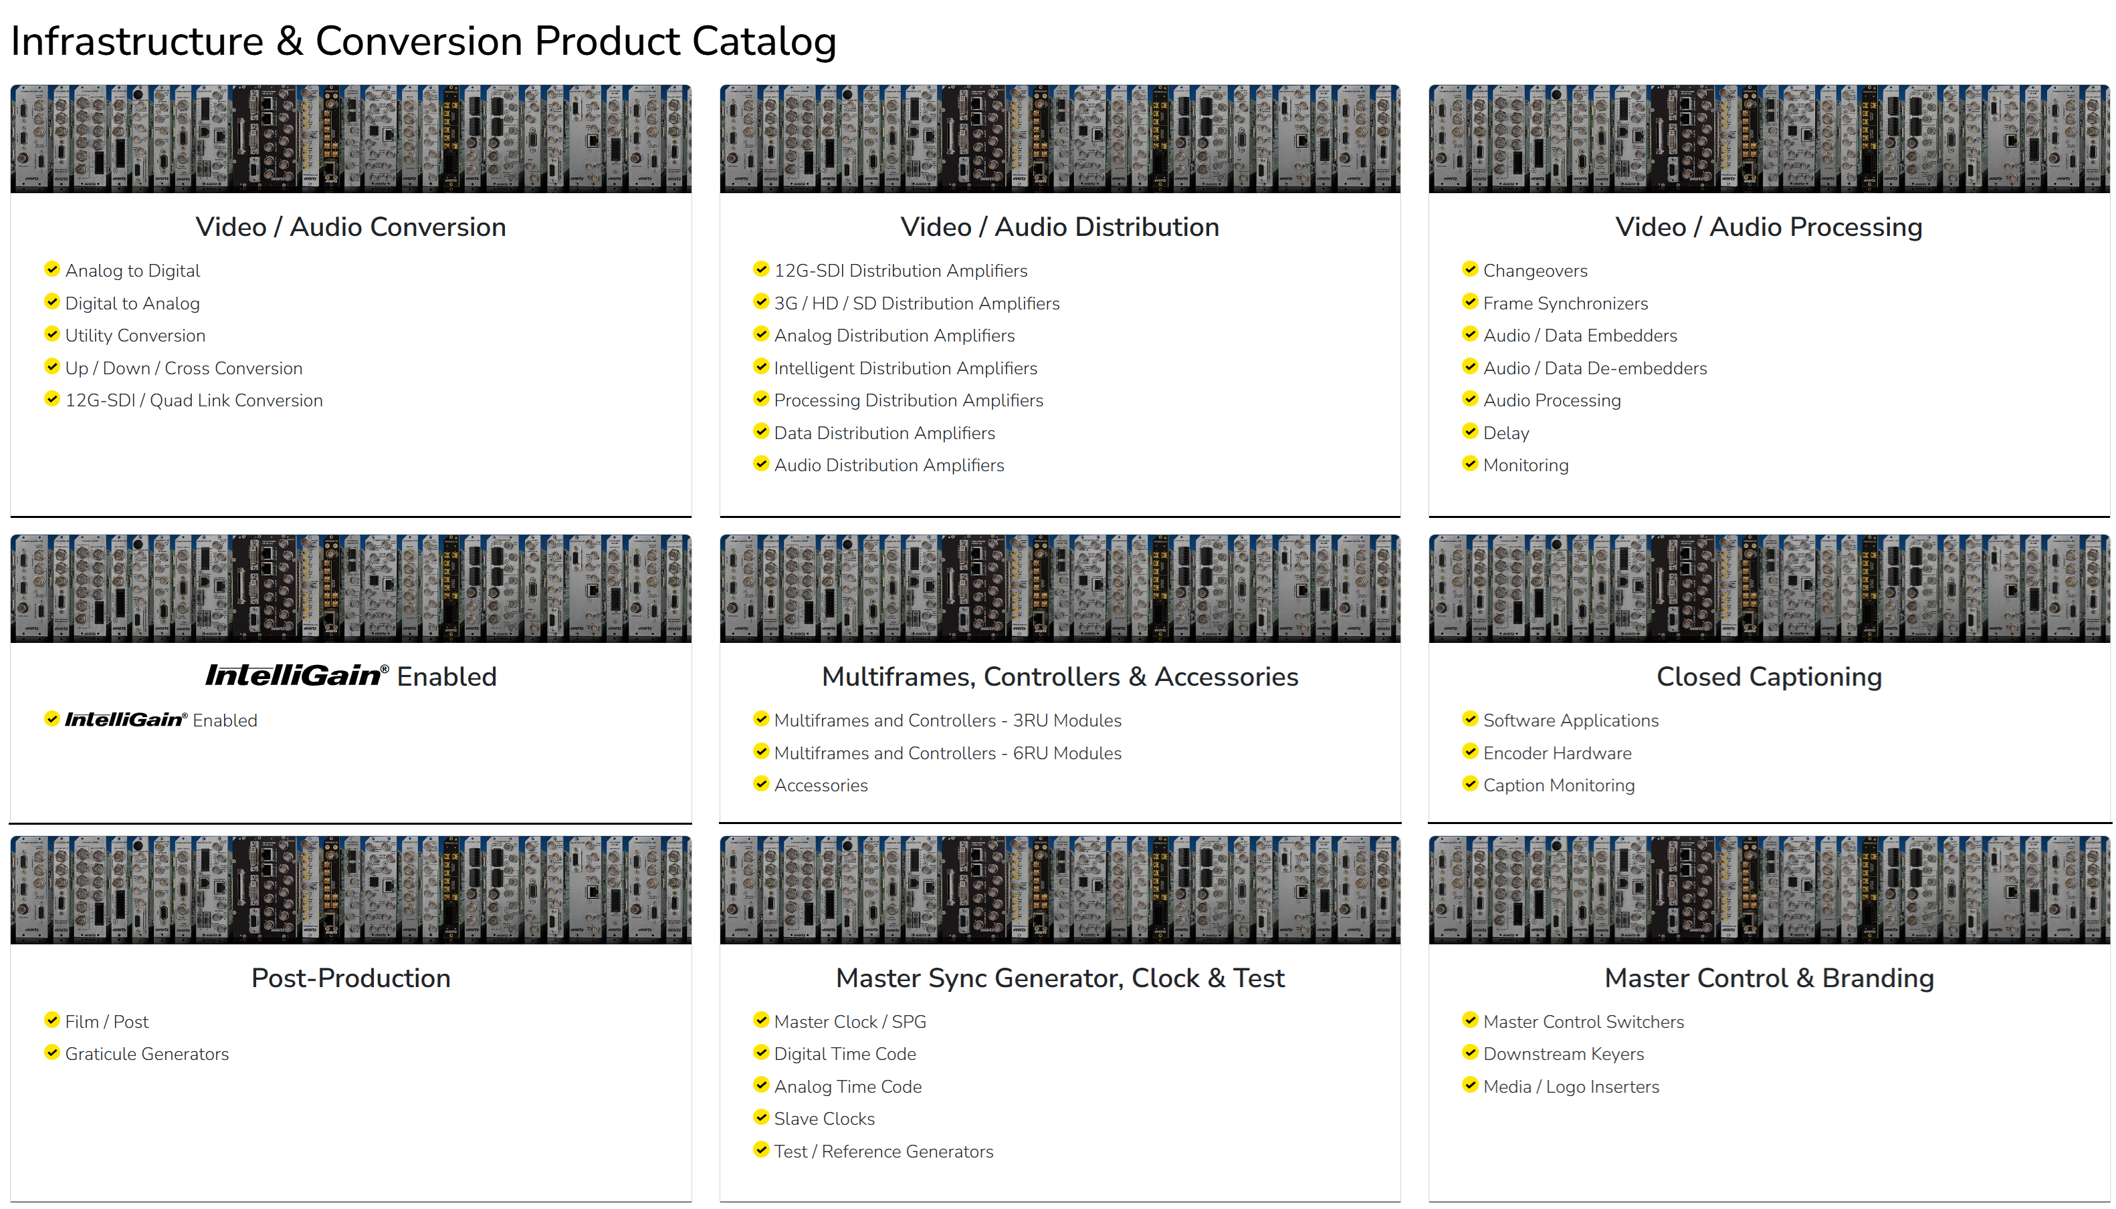
Task: Open Master Clock / SPG
Action: click(850, 1021)
